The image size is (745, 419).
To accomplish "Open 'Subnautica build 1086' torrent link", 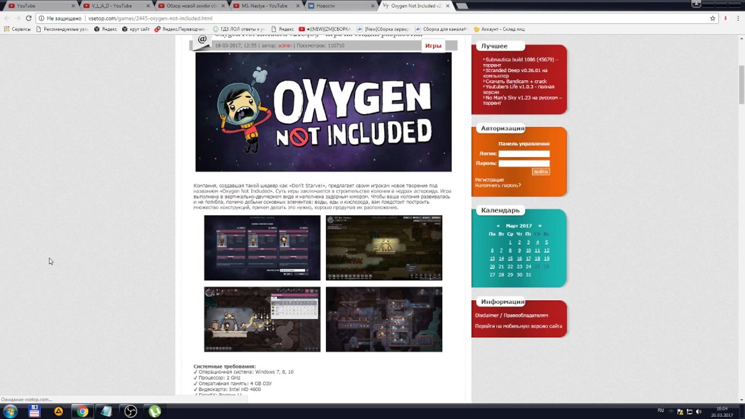I will [x=521, y=62].
